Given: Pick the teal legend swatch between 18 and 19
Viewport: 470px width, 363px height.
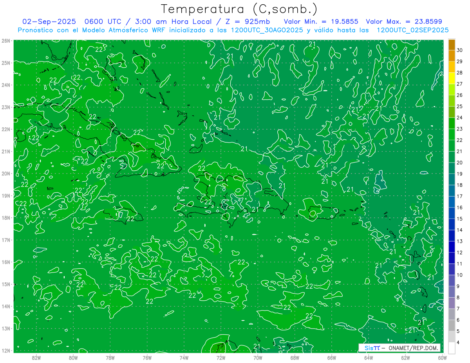Looking at the screenshot, I should 452,179.
